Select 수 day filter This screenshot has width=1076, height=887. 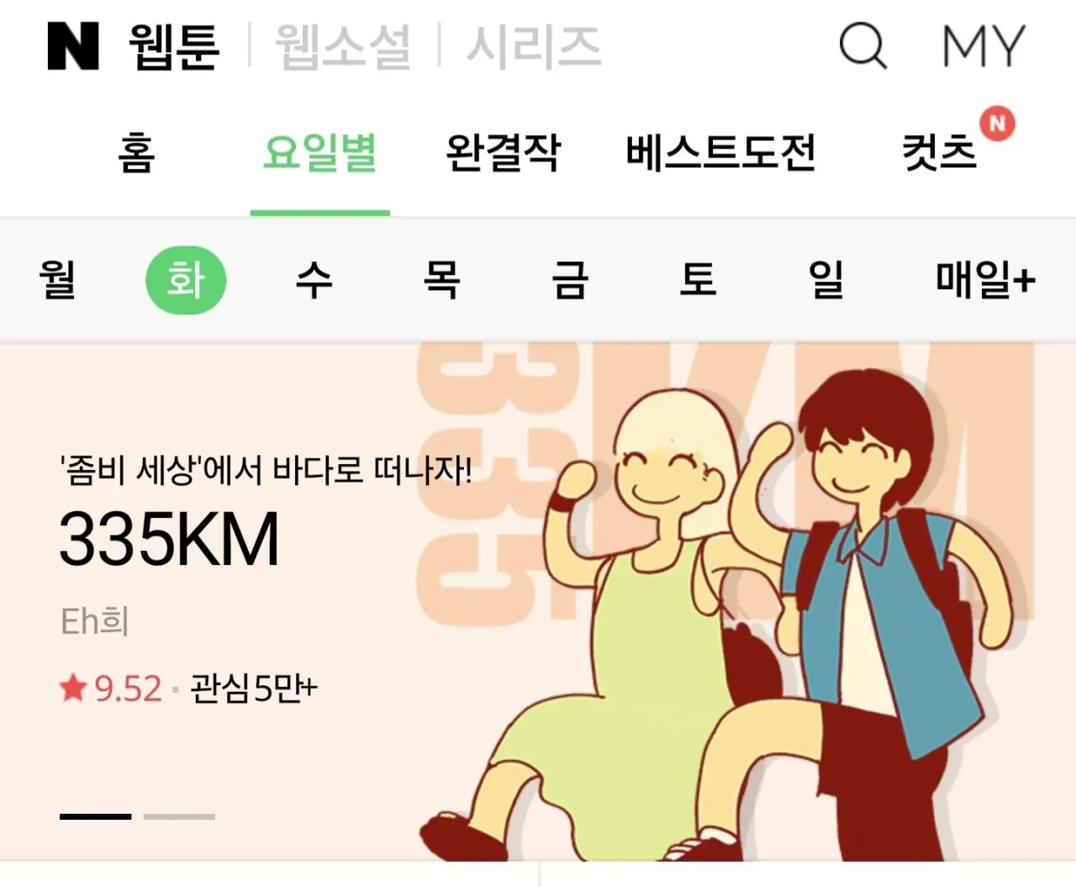pos(314,280)
